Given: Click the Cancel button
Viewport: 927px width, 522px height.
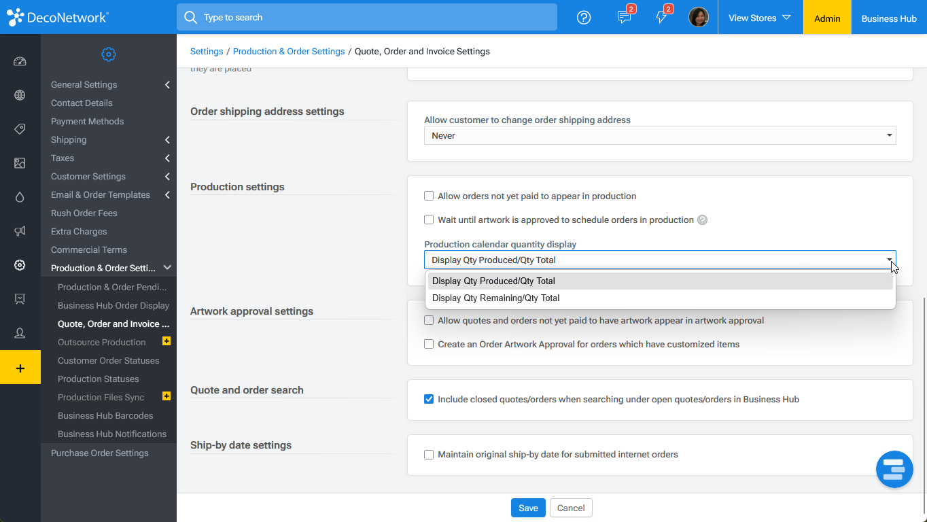Looking at the screenshot, I should 571,508.
